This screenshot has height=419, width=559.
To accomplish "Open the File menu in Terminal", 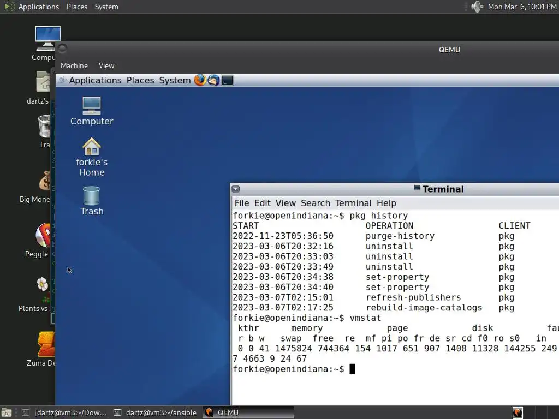I will tap(242, 203).
